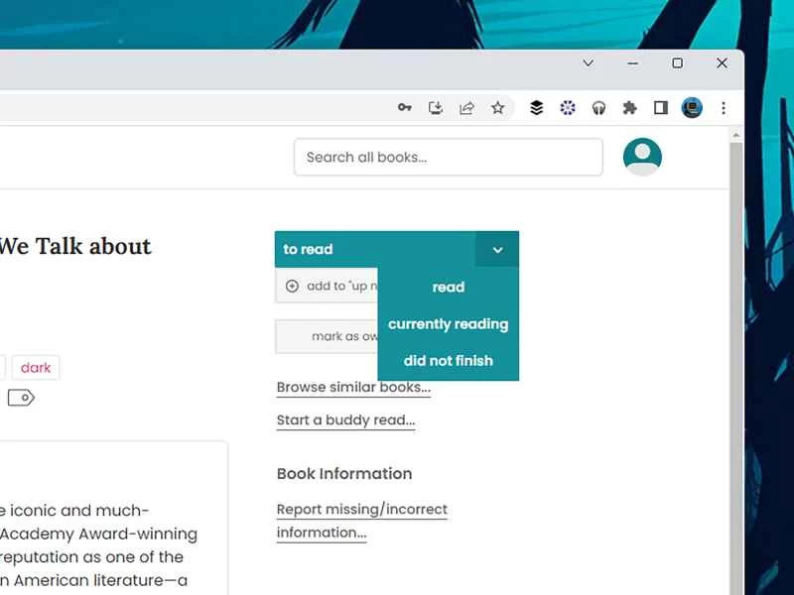Select 'read' from the status menu

tap(448, 287)
